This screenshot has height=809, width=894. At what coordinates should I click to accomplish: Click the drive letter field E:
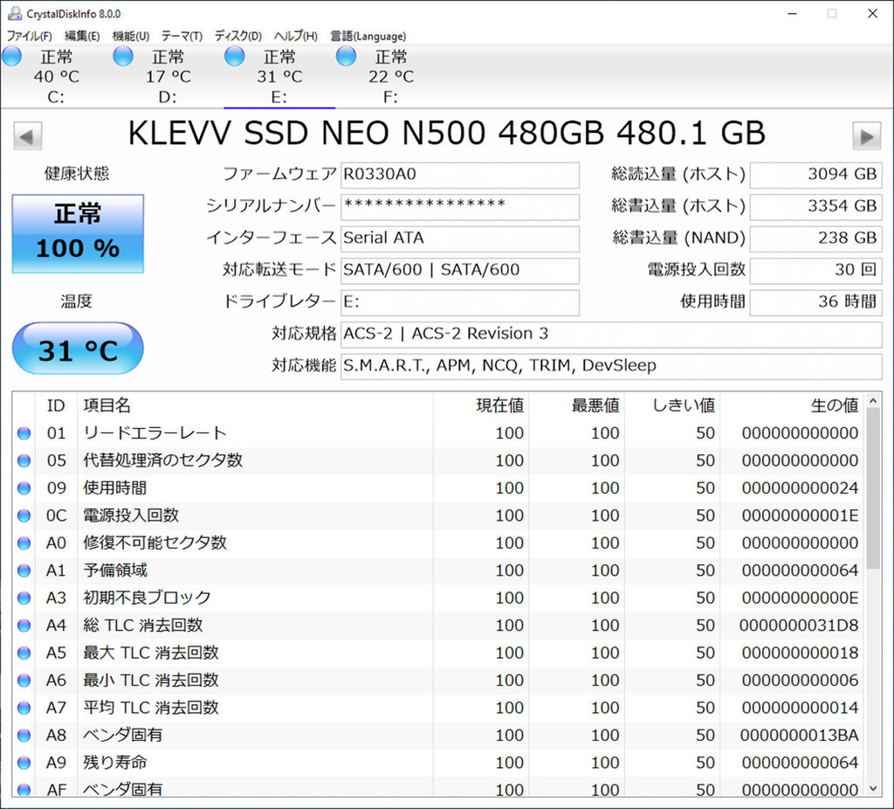(x=460, y=303)
